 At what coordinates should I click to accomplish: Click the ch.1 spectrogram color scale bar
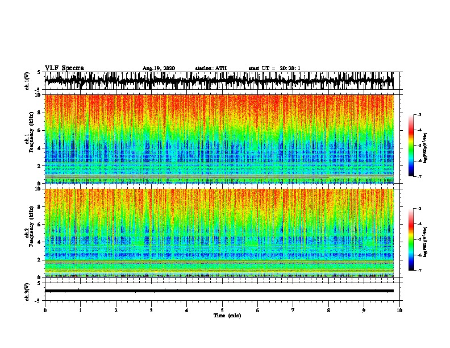411,146
